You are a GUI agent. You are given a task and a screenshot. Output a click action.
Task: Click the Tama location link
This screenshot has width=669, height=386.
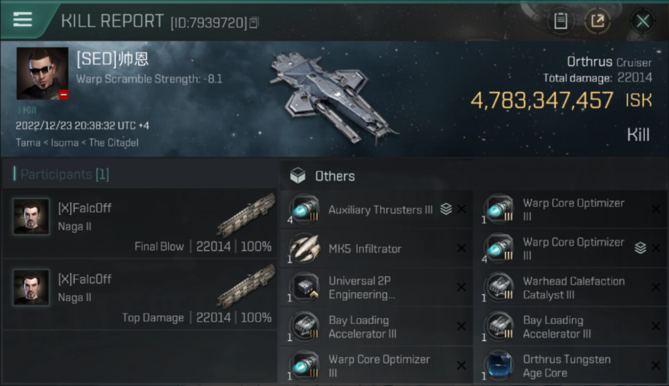(x=28, y=143)
